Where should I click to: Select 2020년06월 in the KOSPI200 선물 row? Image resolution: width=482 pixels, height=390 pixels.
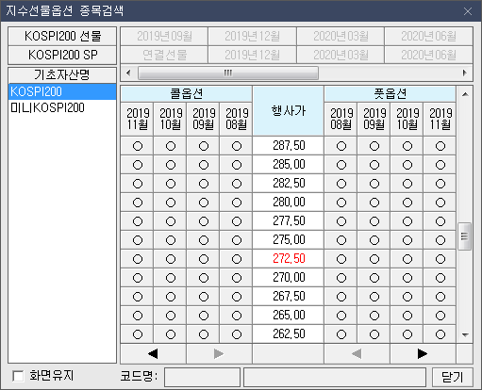point(428,36)
